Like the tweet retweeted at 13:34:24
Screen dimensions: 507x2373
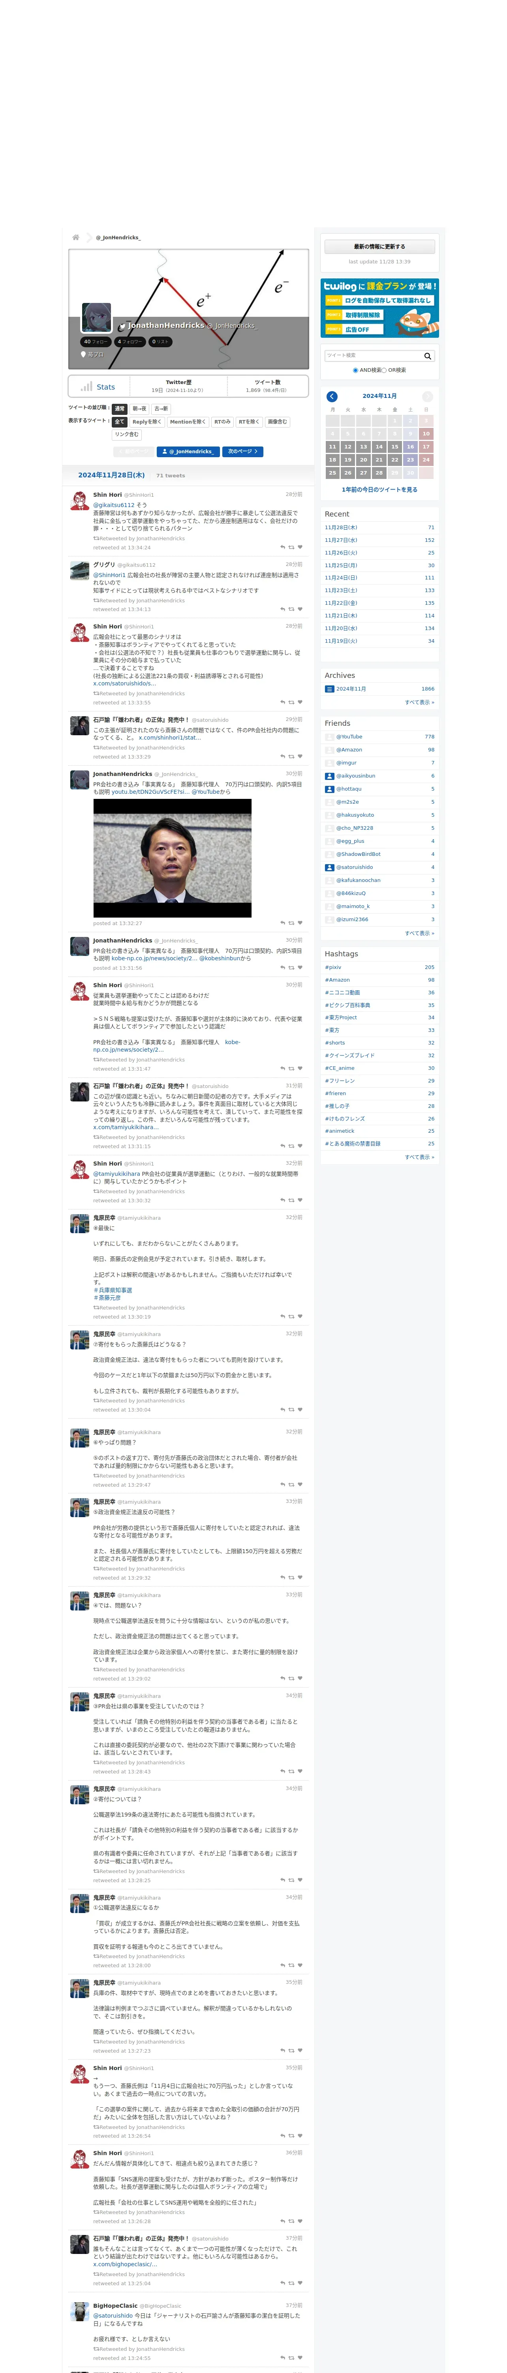(x=300, y=547)
